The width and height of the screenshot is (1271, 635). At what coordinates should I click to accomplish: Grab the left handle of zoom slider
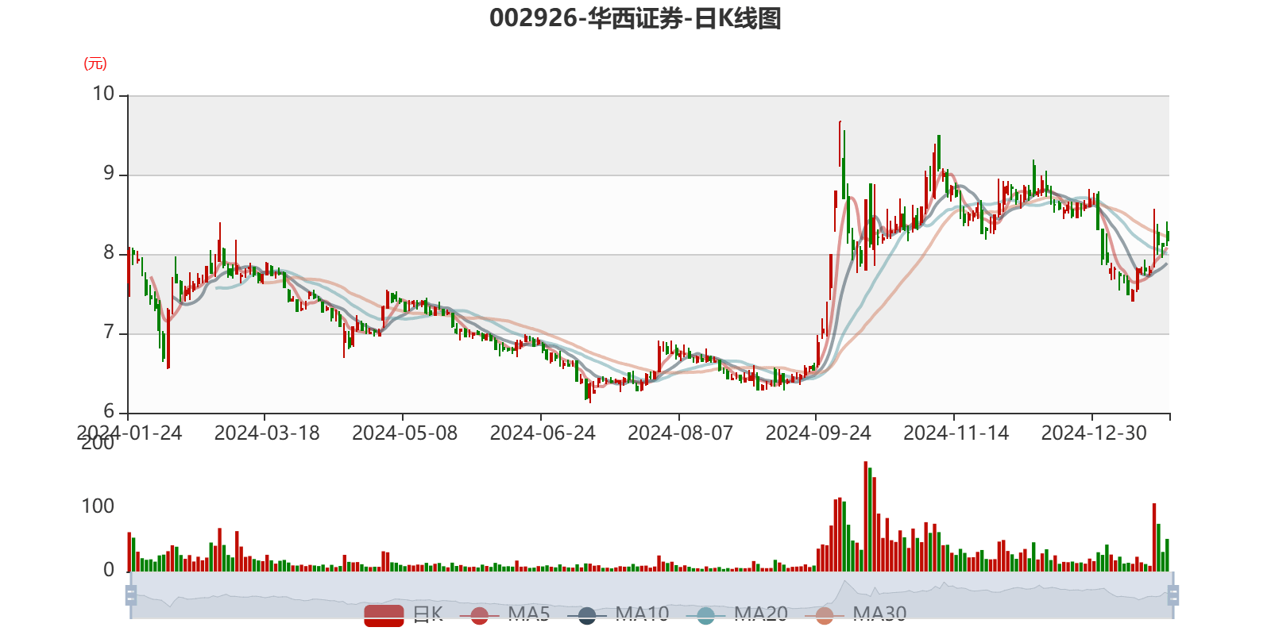point(130,595)
